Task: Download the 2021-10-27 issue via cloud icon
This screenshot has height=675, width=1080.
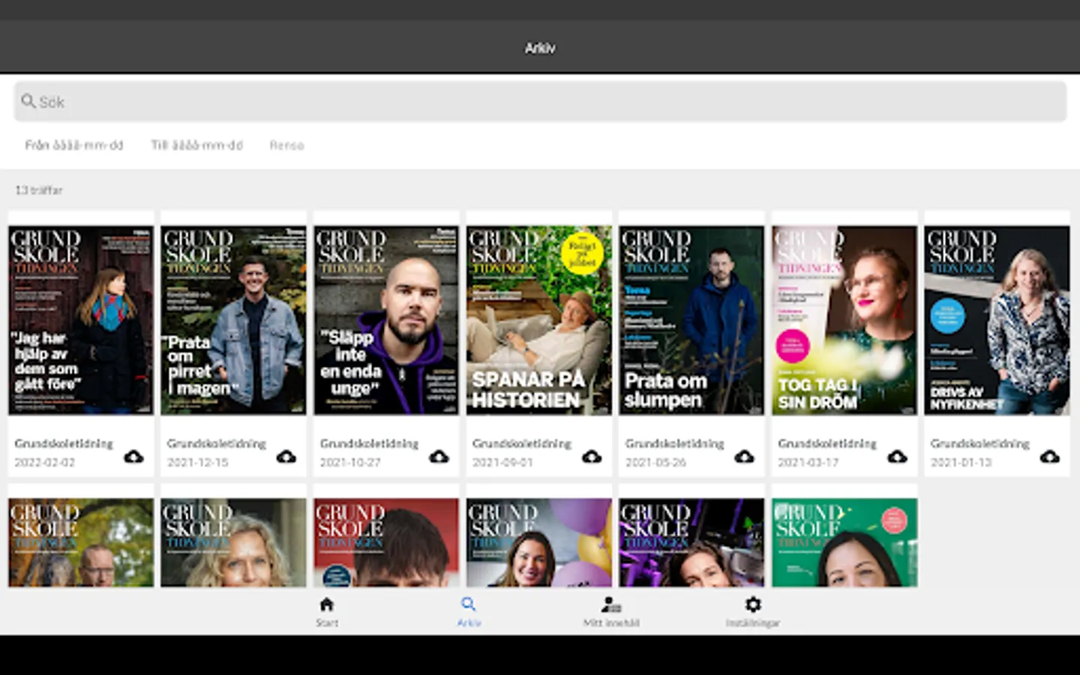Action: point(439,457)
